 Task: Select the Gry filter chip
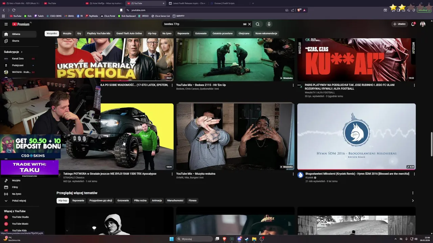pyautogui.click(x=79, y=33)
